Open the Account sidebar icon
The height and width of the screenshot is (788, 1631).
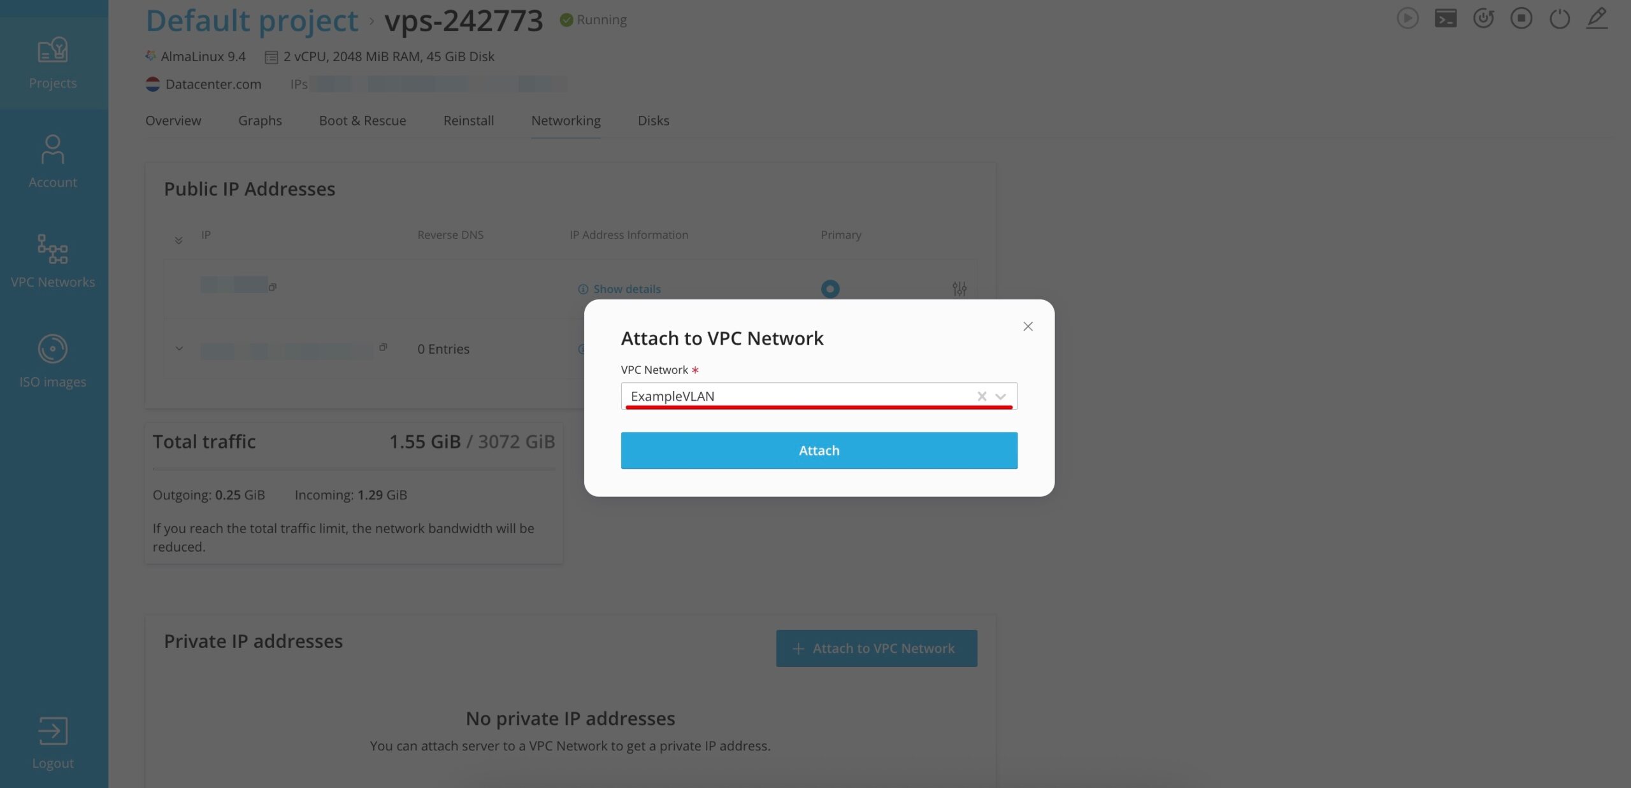click(53, 149)
